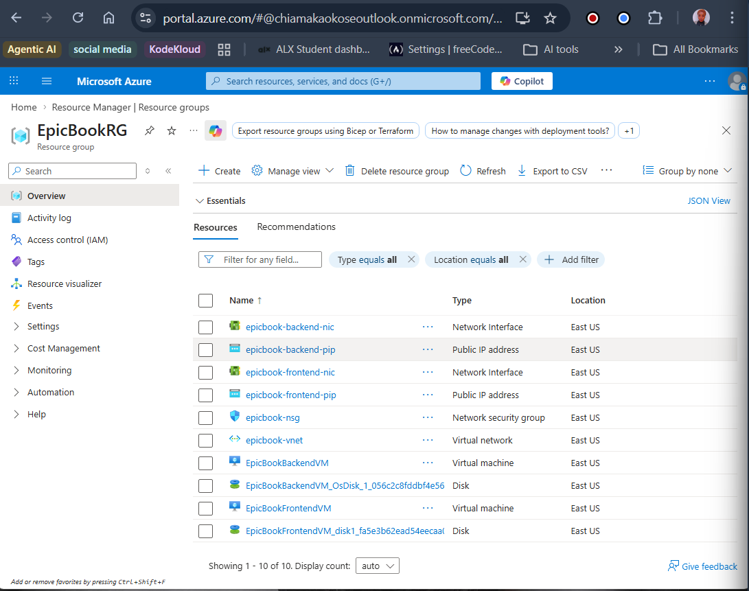Open more options for epicbook-nsg row
Viewport: 749px width, 591px height.
click(428, 417)
